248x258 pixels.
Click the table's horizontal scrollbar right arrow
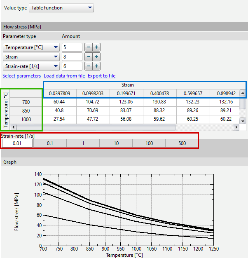pyautogui.click(x=236, y=127)
